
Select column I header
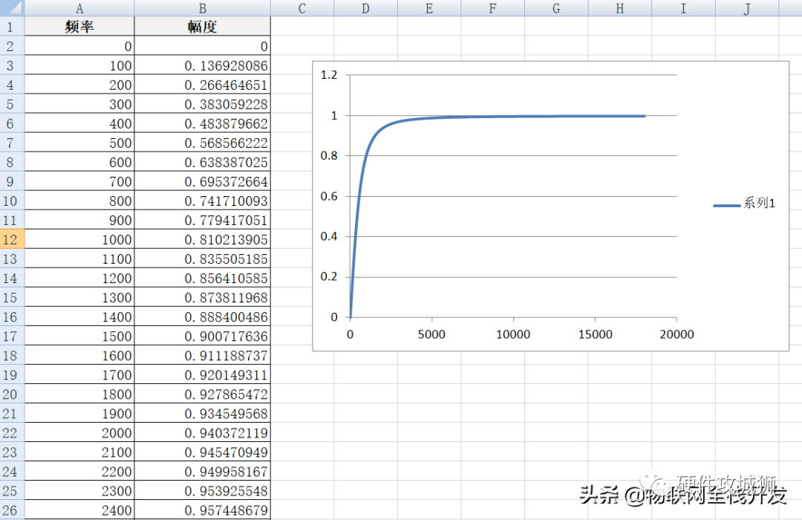pos(683,8)
